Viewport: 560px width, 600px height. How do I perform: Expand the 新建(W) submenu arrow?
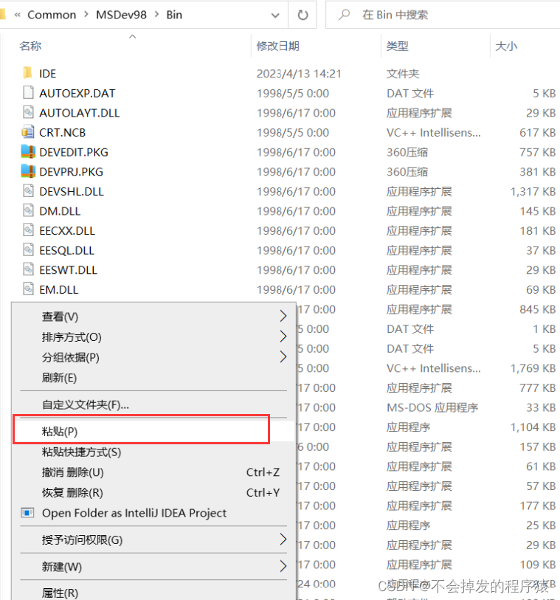[283, 566]
